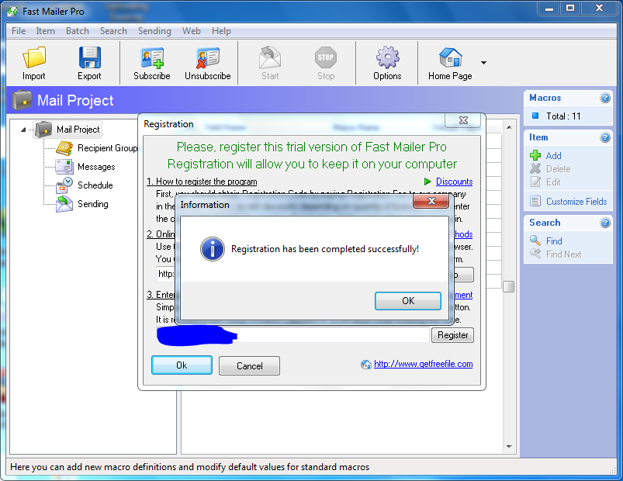Click the Macros panel help icon
The image size is (623, 481).
click(x=604, y=98)
